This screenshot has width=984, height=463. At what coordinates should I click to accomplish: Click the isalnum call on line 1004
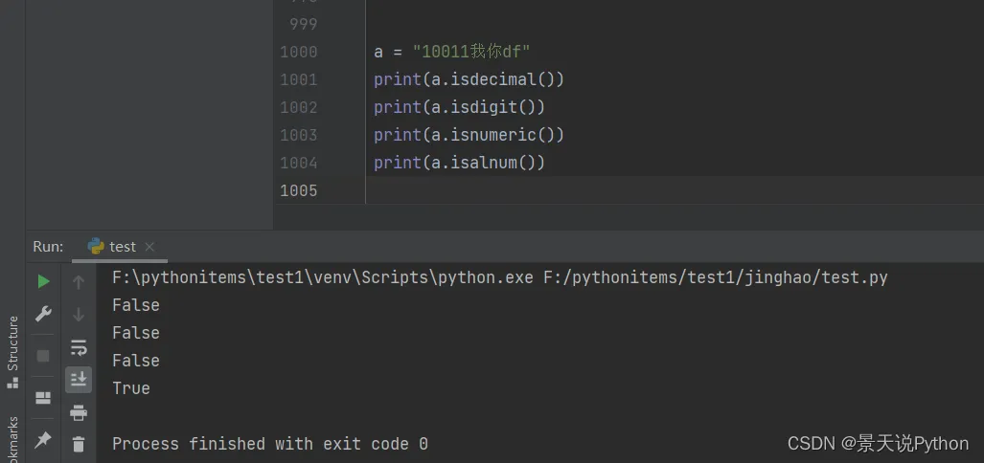click(488, 163)
